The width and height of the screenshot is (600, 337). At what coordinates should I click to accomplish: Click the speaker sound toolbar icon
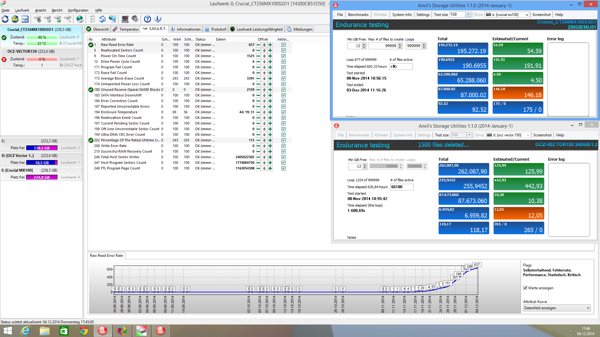click(135, 19)
